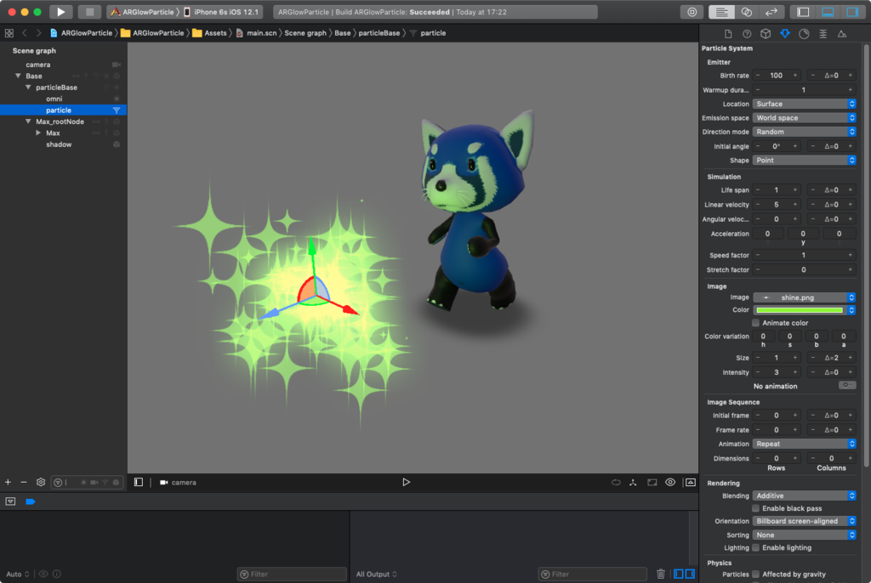Open the Auto variables selector
Image resolution: width=871 pixels, height=583 pixels.
pos(17,575)
